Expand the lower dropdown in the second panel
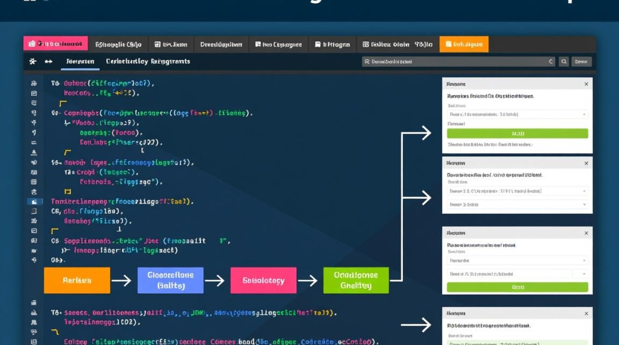619x345 pixels. click(517, 205)
